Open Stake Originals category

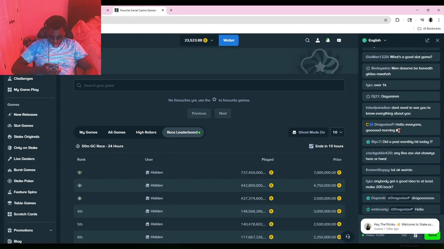[x=23, y=137]
